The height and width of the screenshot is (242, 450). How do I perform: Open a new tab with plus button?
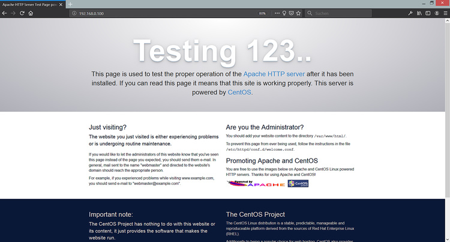pos(70,4)
